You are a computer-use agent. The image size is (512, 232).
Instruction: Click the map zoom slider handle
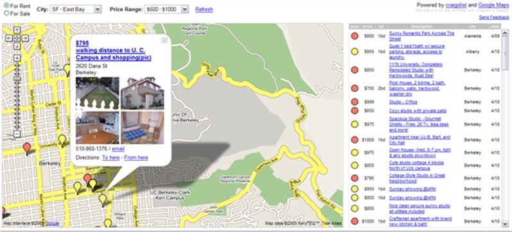[17, 79]
